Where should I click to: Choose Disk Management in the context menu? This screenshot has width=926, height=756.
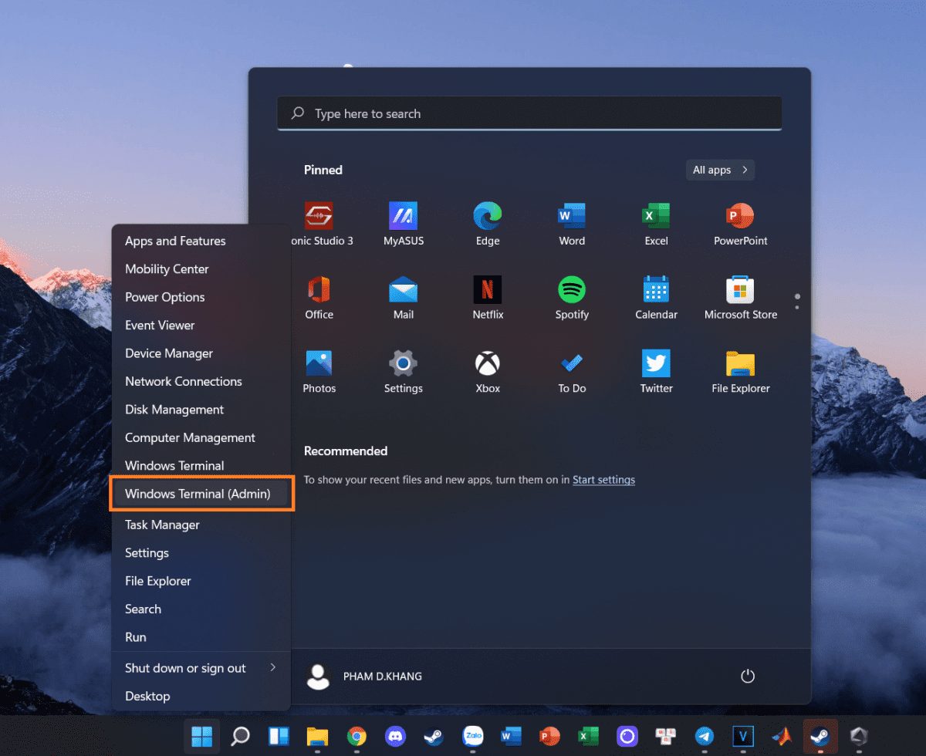(201, 410)
